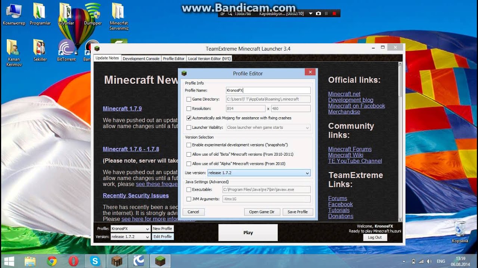478x268 pixels.
Task: Open the Donations link
Action: pos(341,216)
